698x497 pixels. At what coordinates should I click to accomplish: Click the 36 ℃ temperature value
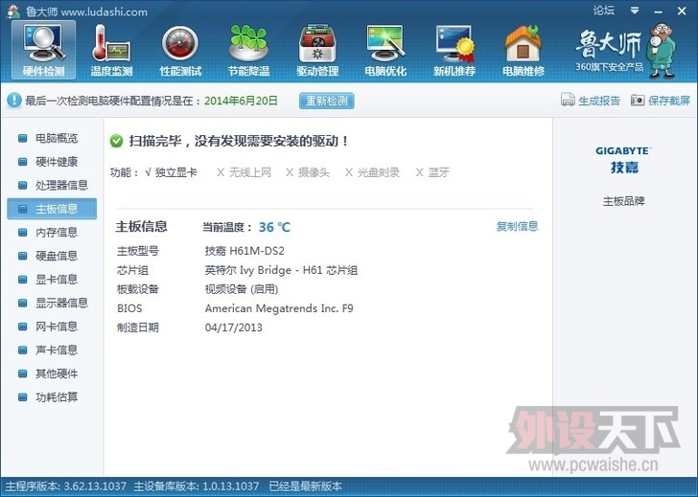(x=274, y=227)
